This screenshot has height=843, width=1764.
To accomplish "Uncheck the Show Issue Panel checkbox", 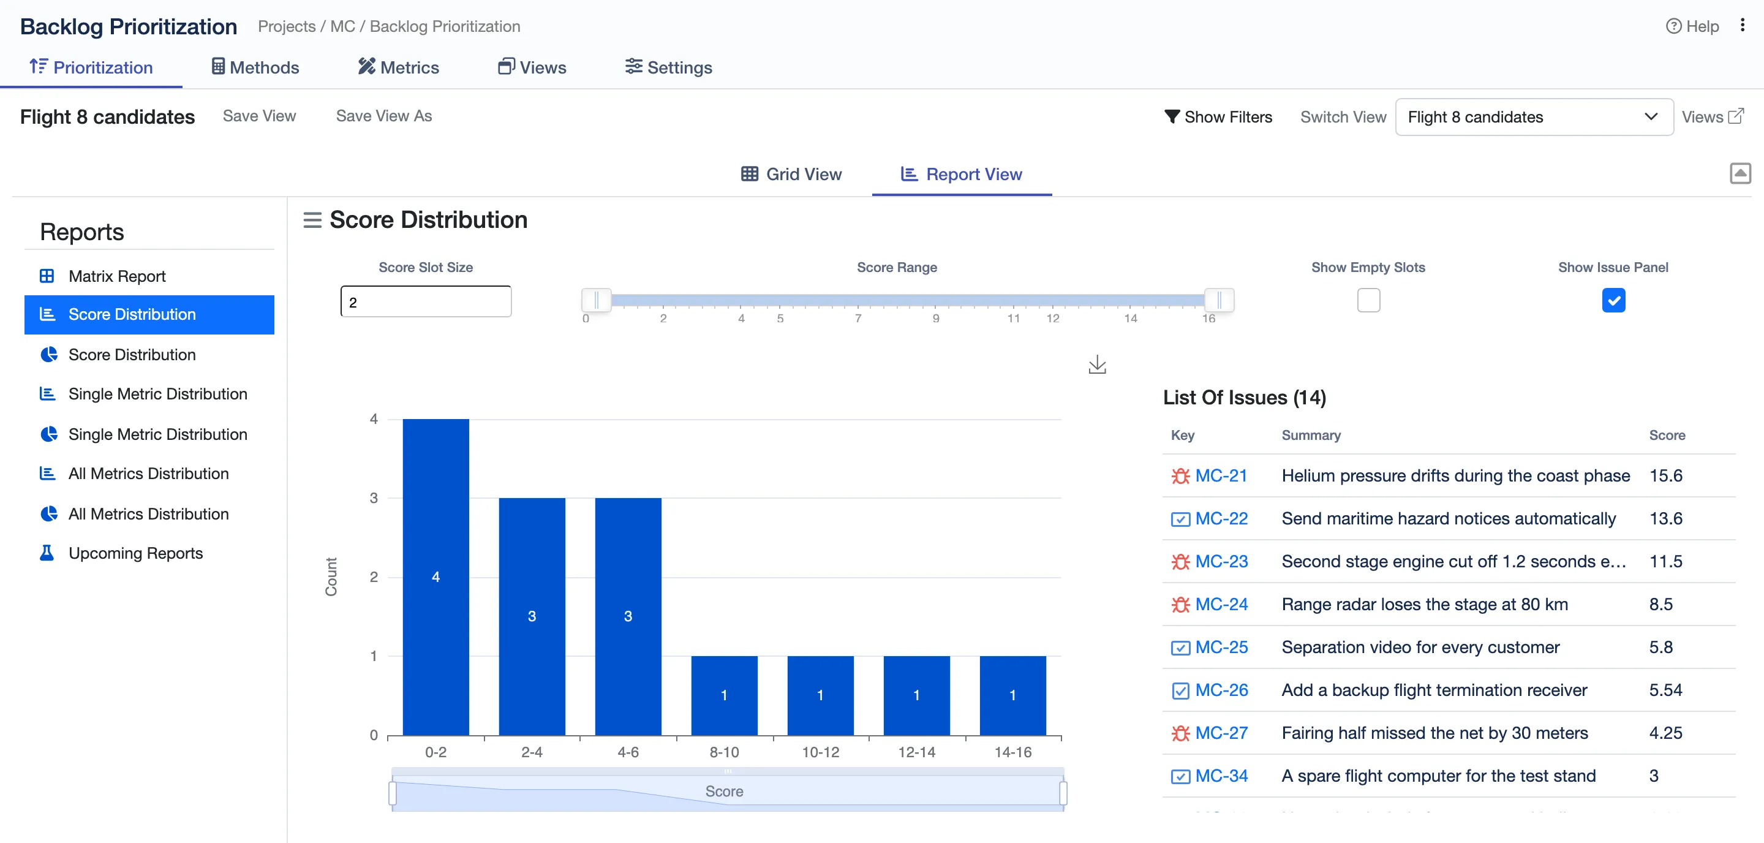I will pos(1613,300).
